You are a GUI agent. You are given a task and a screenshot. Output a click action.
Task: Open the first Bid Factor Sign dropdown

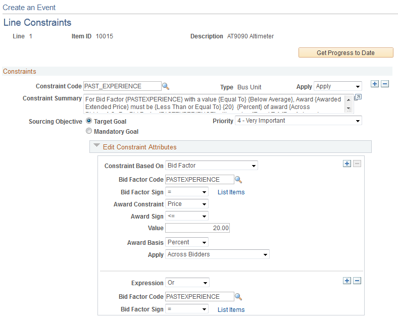(187, 192)
